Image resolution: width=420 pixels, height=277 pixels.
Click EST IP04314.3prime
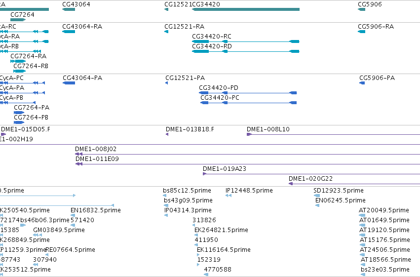[188, 210]
